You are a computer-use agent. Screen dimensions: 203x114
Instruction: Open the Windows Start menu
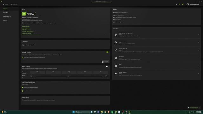click(73, 112)
